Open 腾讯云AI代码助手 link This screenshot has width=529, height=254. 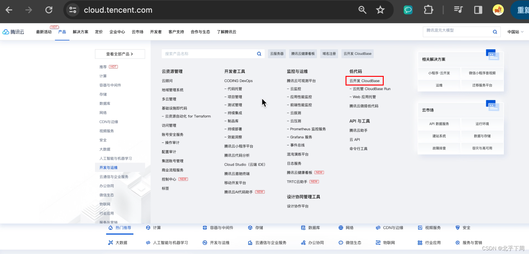pos(238,192)
